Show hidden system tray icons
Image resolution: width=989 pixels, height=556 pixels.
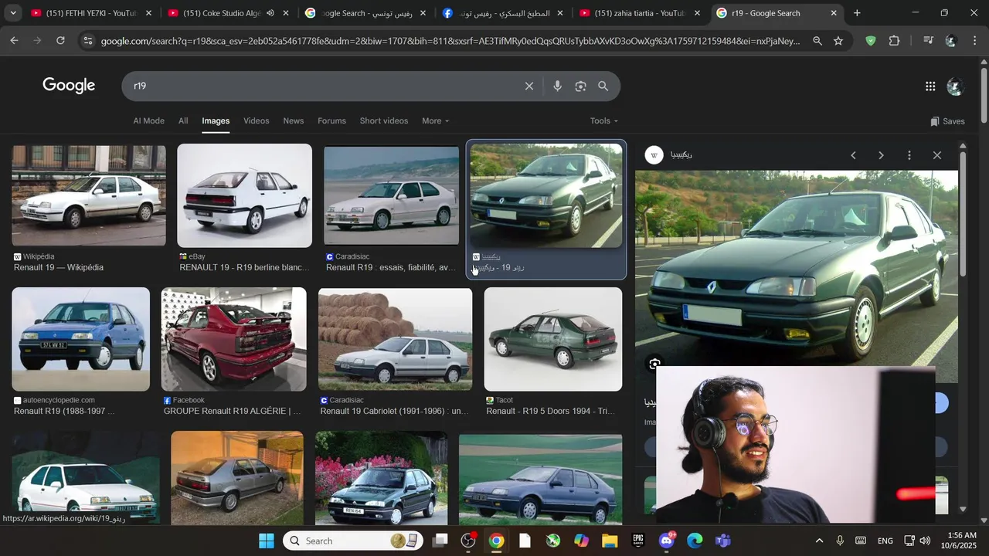tap(819, 541)
